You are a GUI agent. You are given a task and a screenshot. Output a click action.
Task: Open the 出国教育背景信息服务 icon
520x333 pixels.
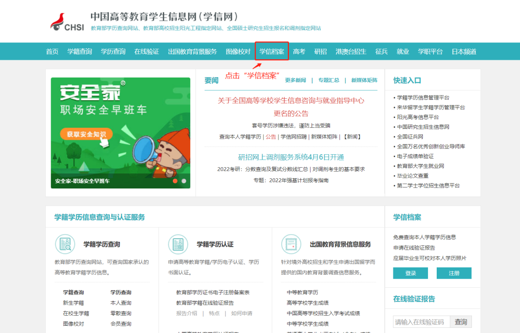tap(291, 244)
